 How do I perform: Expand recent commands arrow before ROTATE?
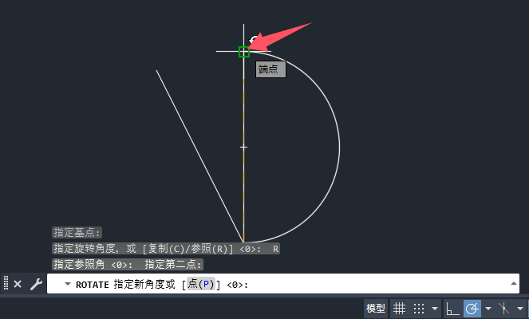[x=68, y=284]
